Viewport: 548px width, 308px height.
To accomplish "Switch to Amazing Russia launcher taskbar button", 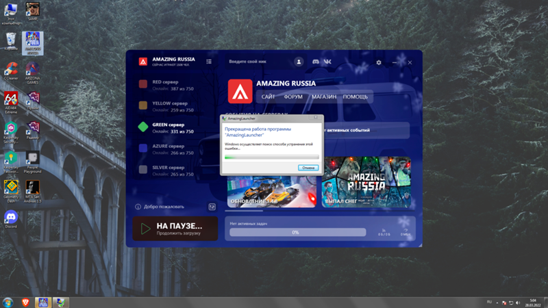I will pyautogui.click(x=43, y=303).
